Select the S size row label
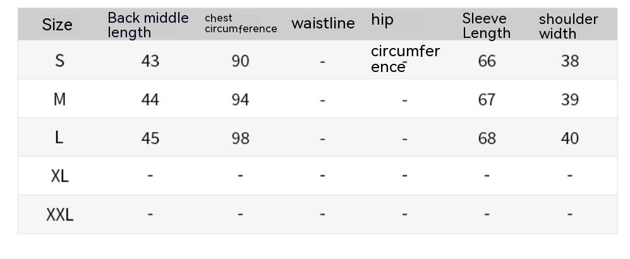Viewport: 630px width, 259px height. click(59, 61)
